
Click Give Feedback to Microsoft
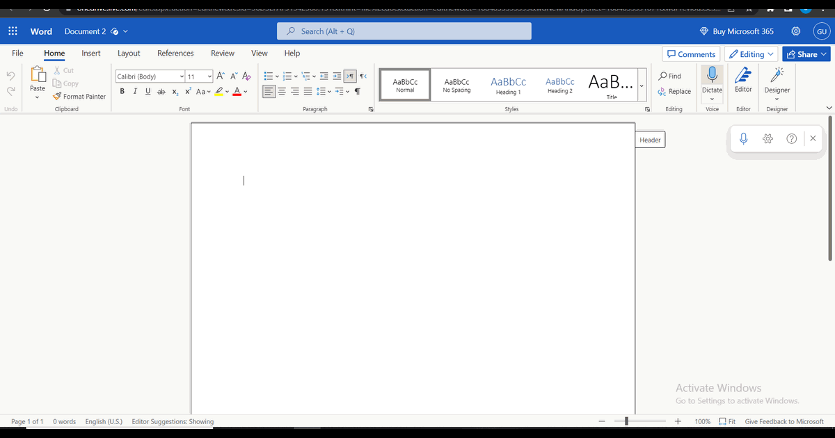pos(784,421)
